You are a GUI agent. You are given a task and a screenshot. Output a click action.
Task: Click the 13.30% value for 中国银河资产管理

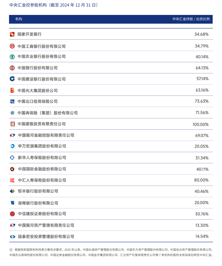[202, 225]
